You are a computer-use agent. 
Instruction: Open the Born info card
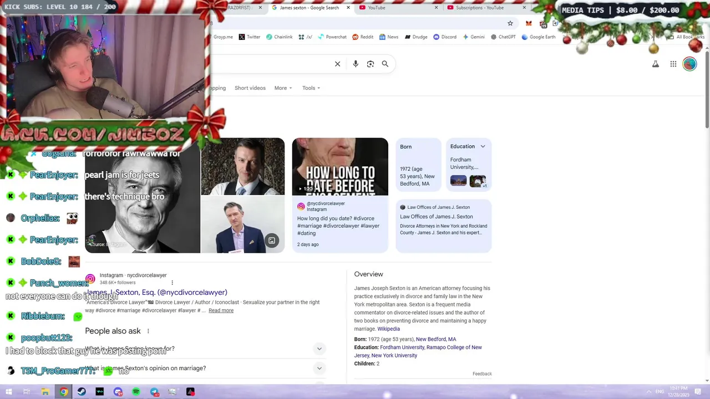(418, 165)
